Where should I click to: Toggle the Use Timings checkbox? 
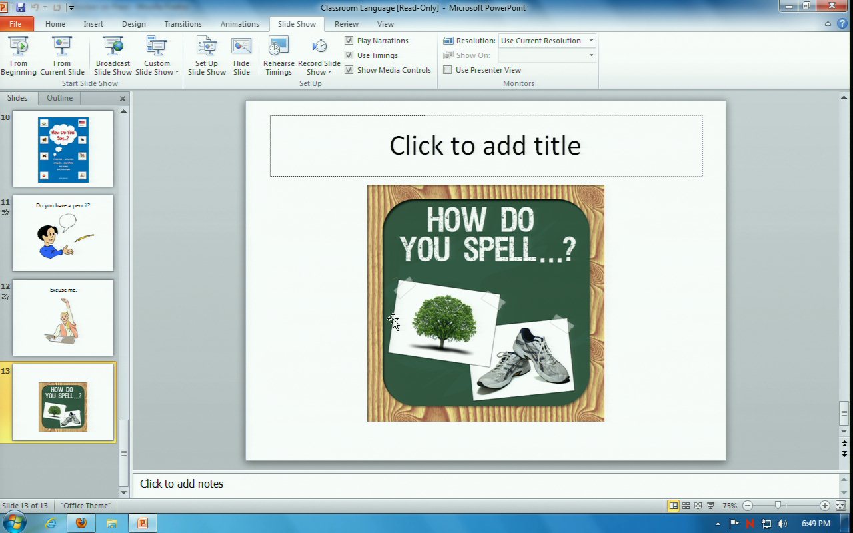(x=349, y=55)
